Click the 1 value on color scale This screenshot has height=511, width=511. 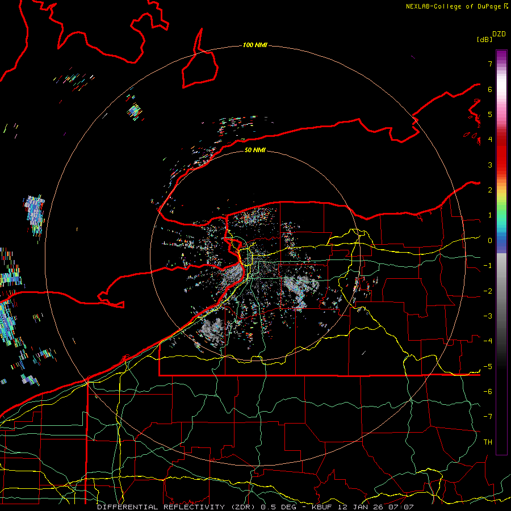[490, 215]
